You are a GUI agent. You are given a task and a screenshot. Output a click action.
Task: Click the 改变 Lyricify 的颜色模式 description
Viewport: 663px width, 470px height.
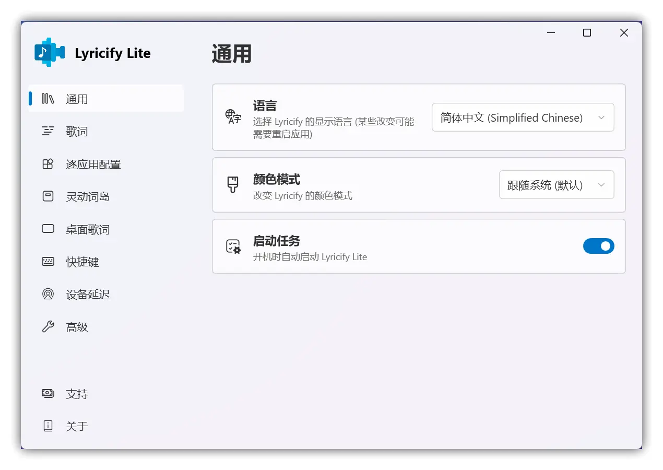303,196
